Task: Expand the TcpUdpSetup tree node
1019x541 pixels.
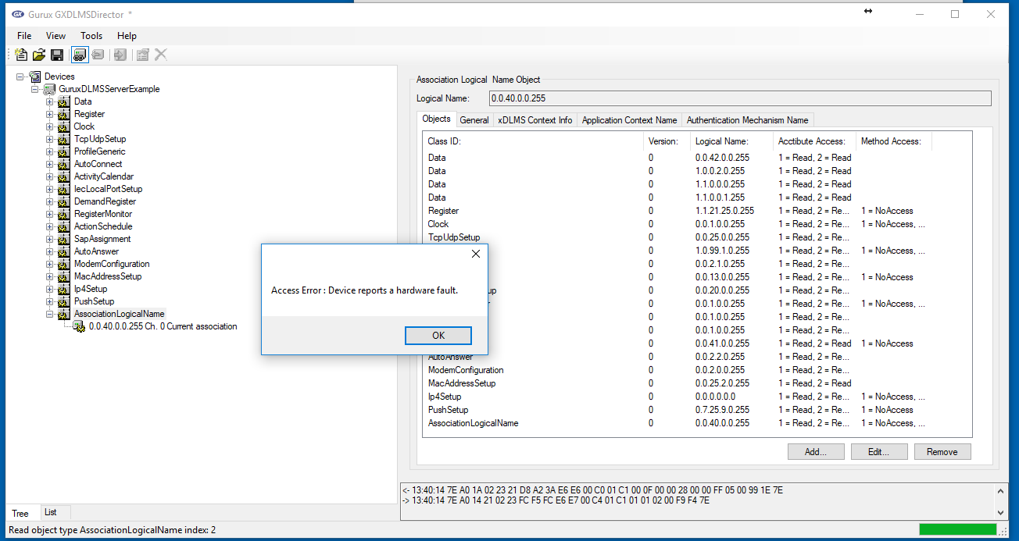Action: [50, 139]
